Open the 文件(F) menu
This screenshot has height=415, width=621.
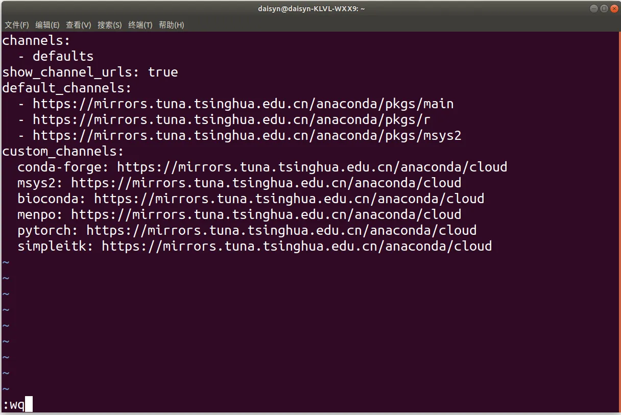tap(17, 25)
